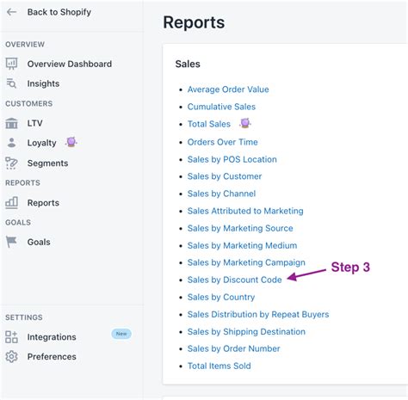Select the Reports bar chart icon
This screenshot has width=408, height=400.
11,203
